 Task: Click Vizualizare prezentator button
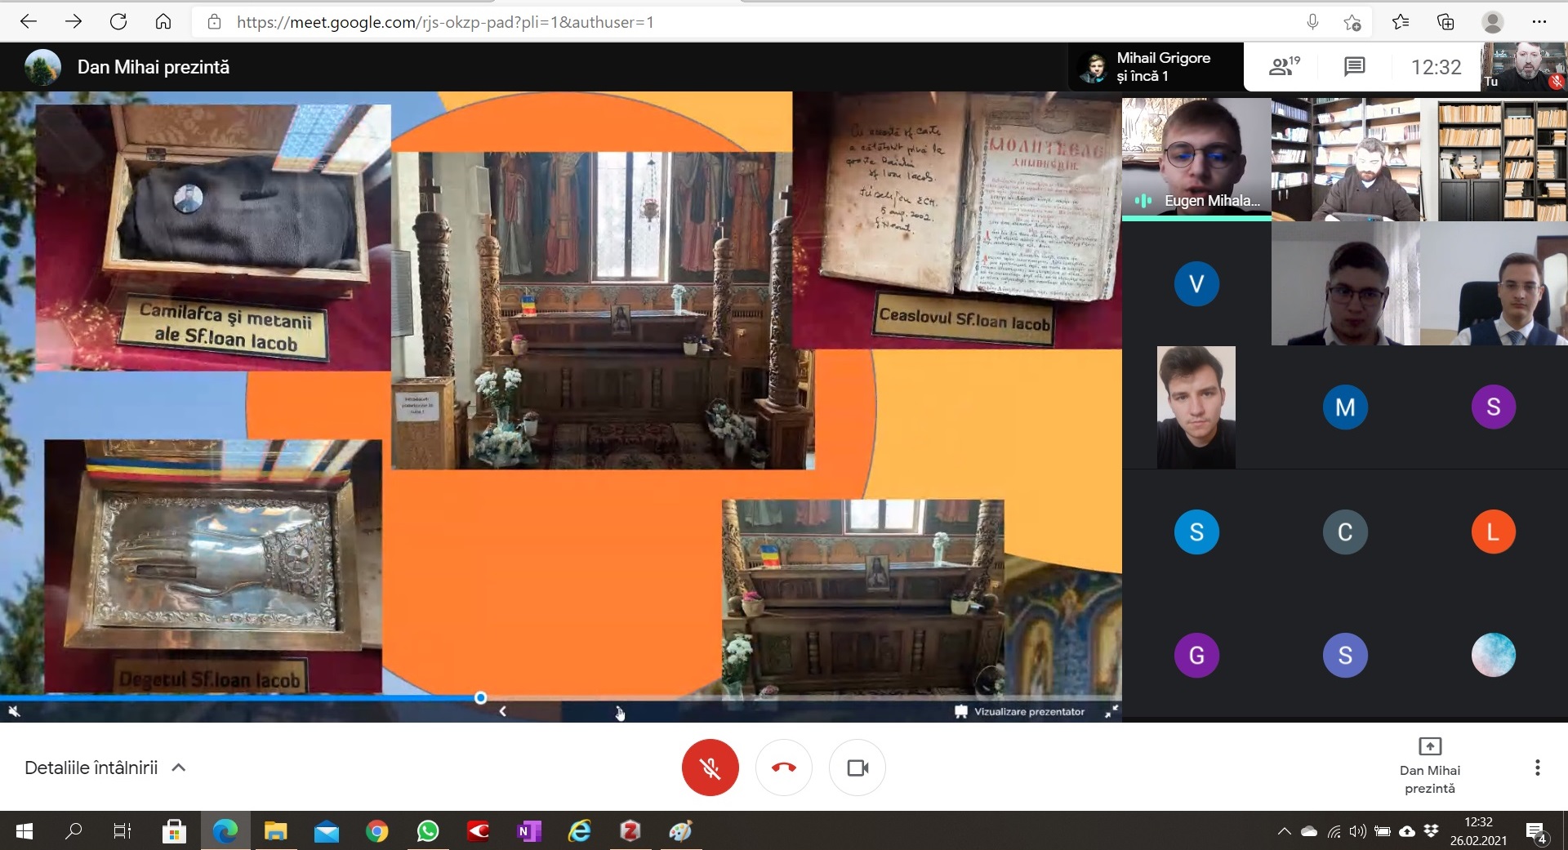(1020, 712)
